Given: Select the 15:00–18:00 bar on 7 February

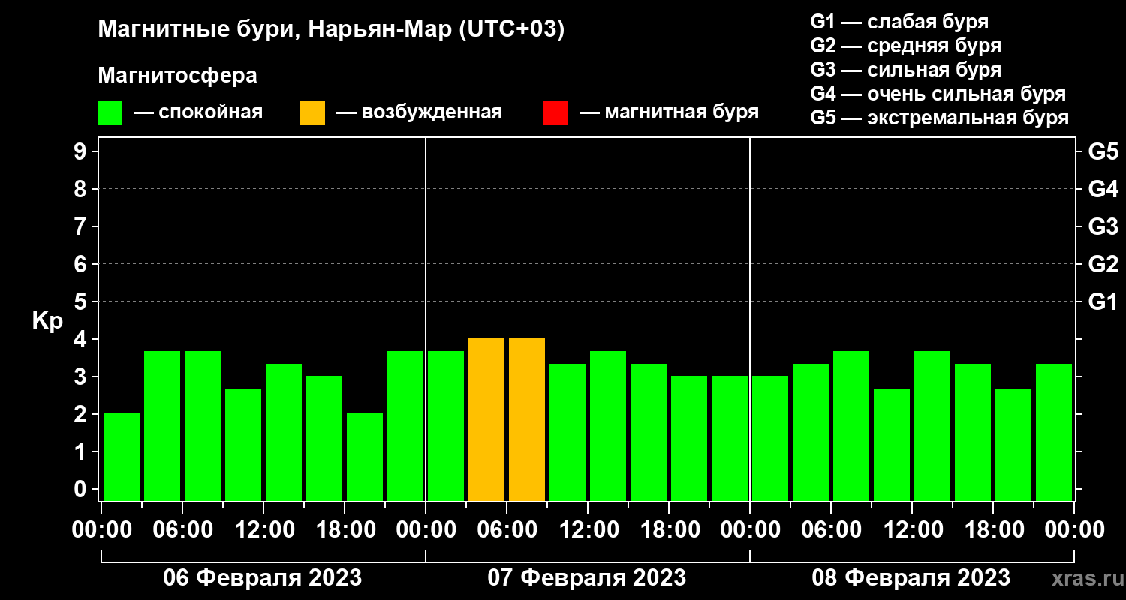Looking at the screenshot, I should point(649,432).
